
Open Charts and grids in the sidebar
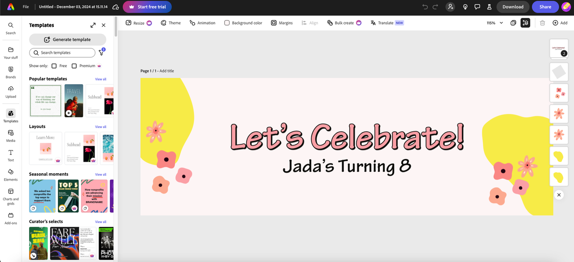point(11,197)
